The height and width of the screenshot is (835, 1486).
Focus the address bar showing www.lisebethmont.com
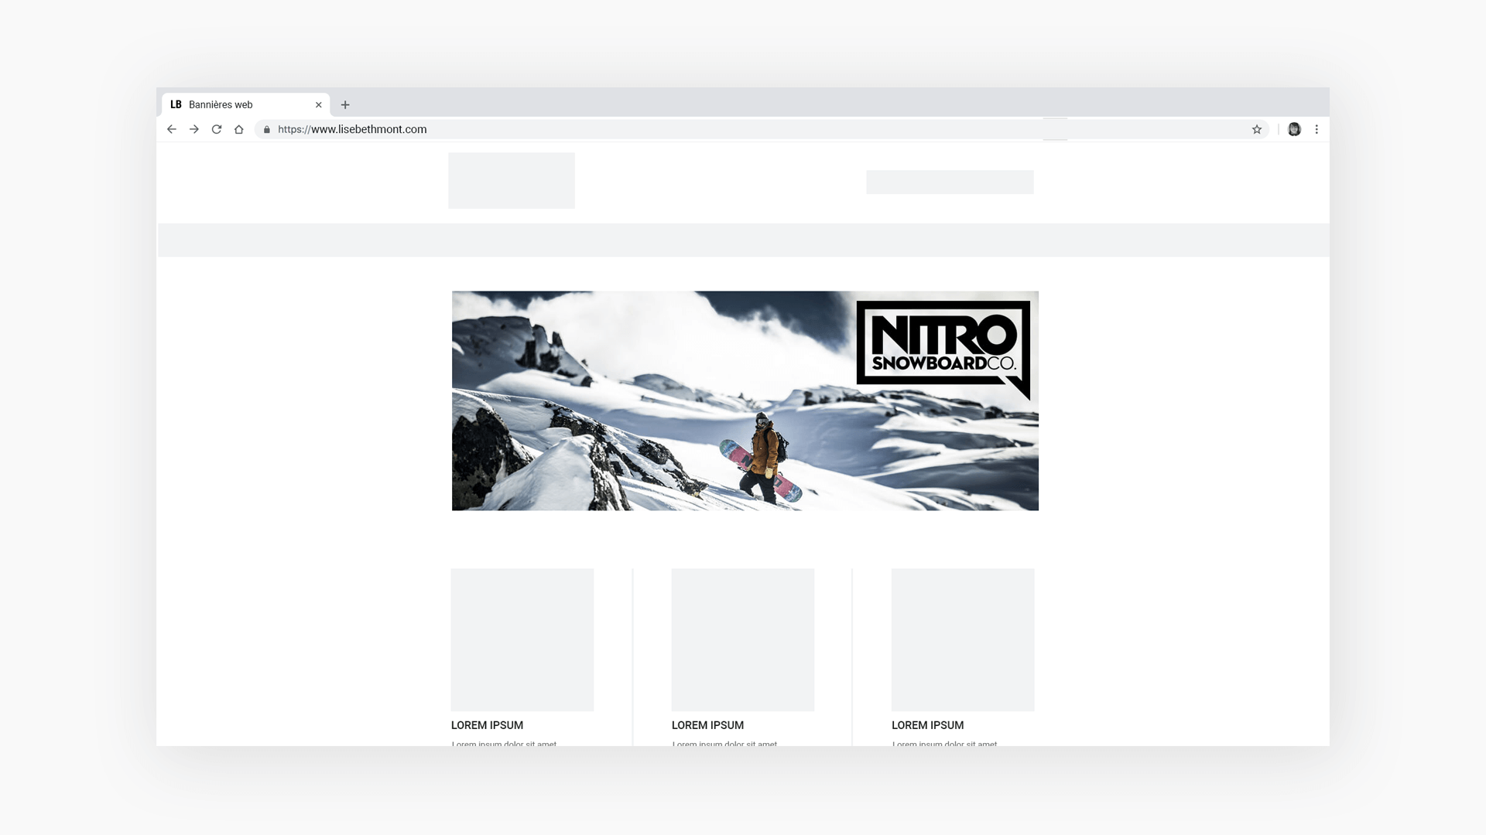click(762, 129)
